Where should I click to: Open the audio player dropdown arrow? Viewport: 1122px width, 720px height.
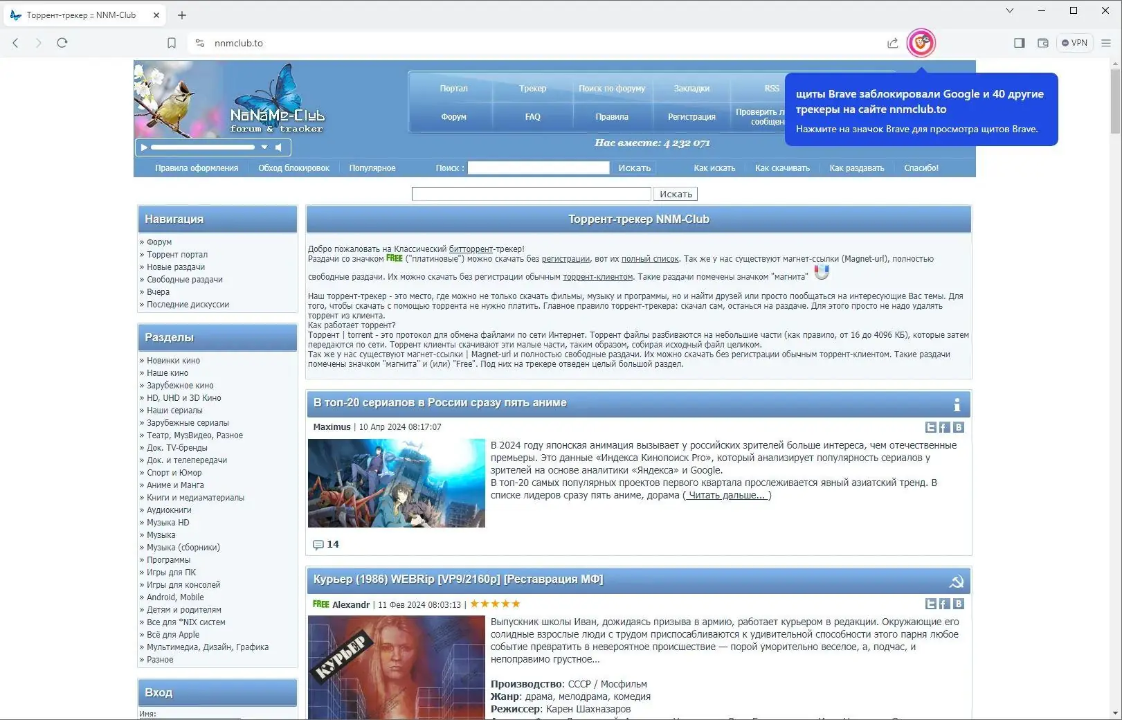[264, 147]
